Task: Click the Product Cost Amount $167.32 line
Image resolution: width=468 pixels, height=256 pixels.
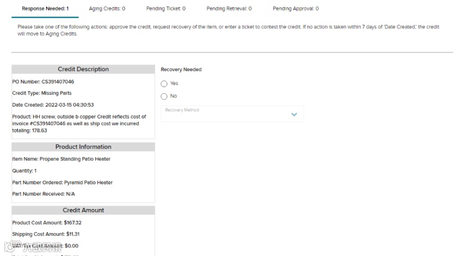Action: tap(47, 223)
